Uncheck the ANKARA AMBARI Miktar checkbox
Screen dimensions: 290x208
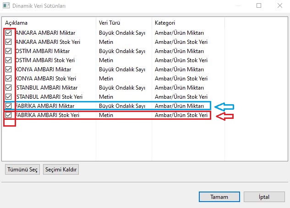[9, 33]
